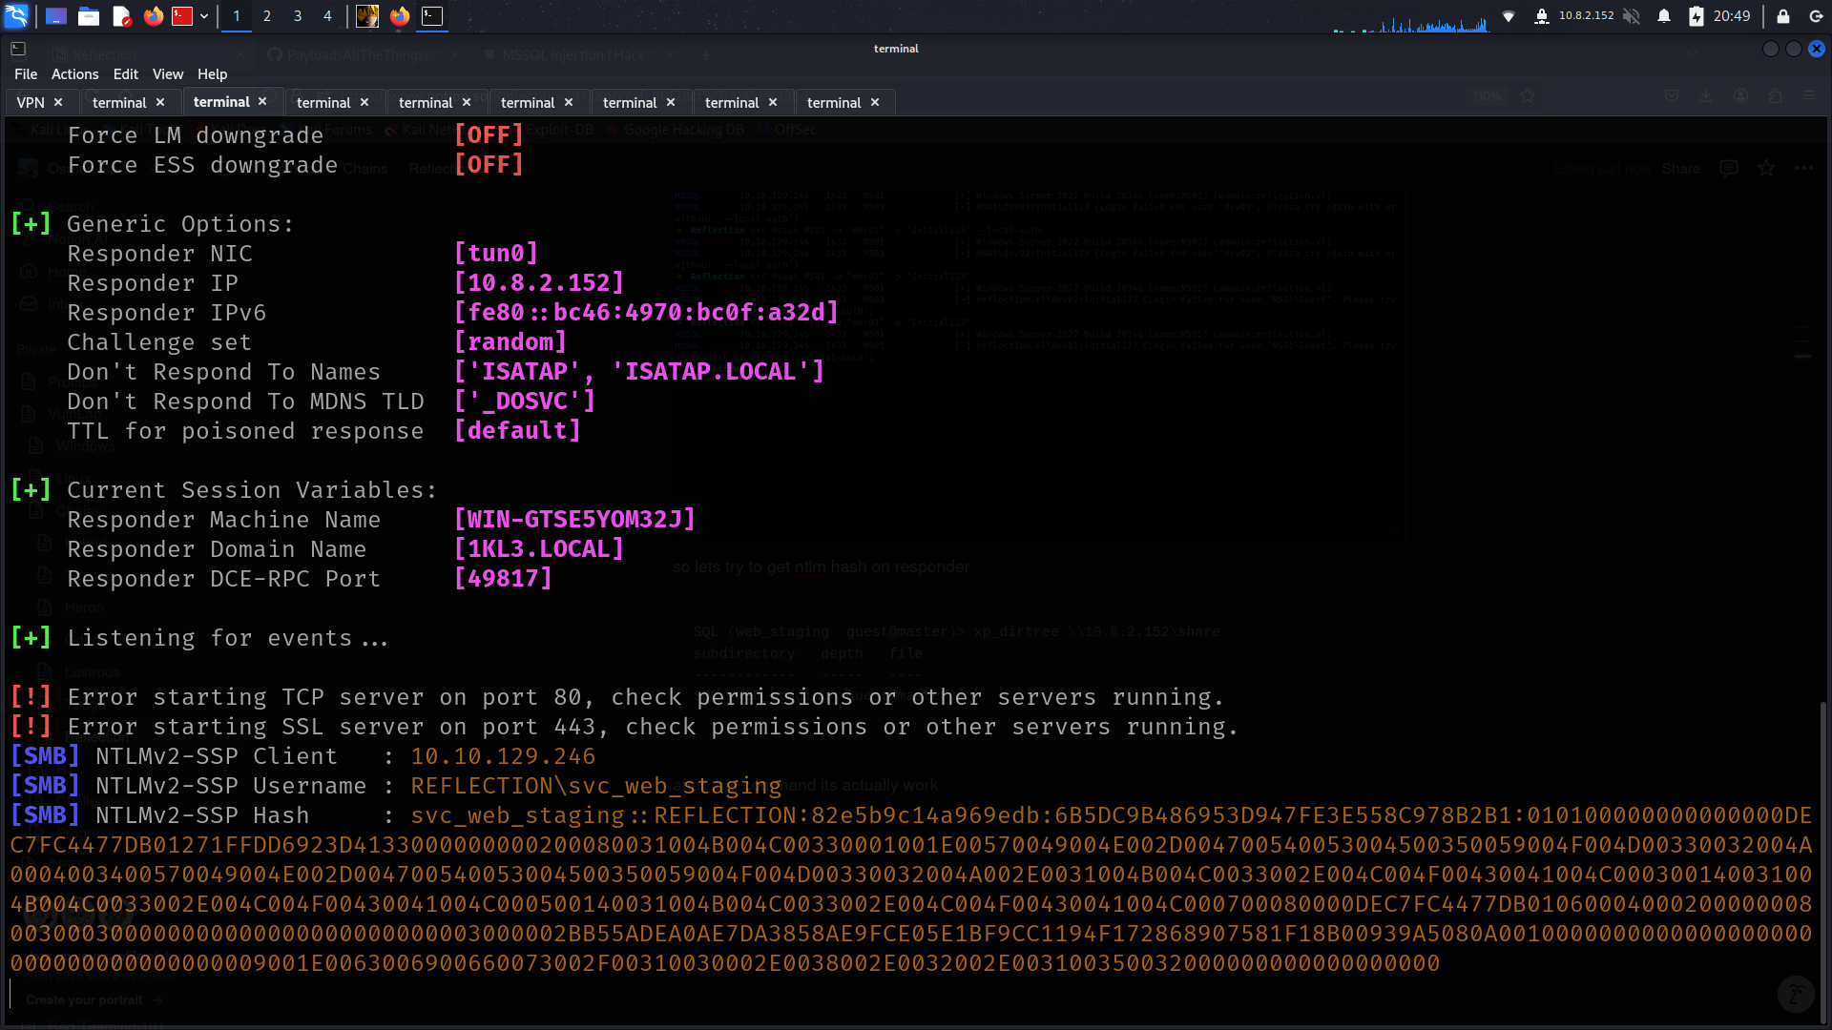Open the notifications bell
Image resolution: width=1832 pixels, height=1030 pixels.
point(1664,16)
